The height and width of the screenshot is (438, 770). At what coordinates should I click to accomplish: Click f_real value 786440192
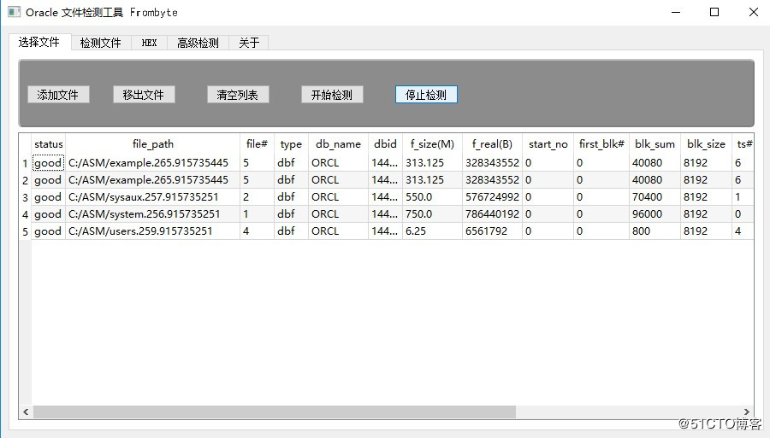(492, 214)
